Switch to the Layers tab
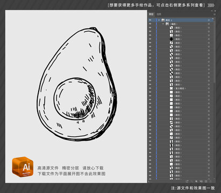 click(151, 14)
